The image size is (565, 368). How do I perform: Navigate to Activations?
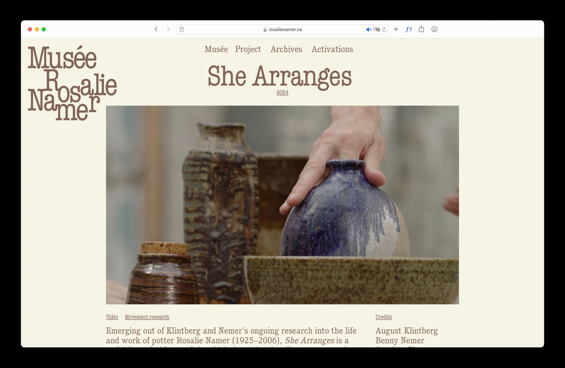[332, 49]
